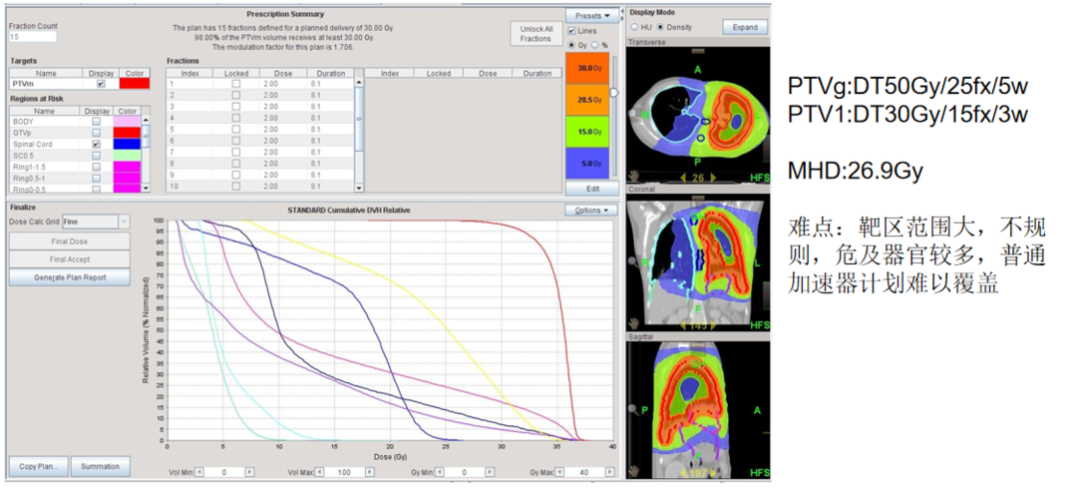The image size is (1077, 489).
Task: Open the DVH Options dropdown
Action: 590,211
